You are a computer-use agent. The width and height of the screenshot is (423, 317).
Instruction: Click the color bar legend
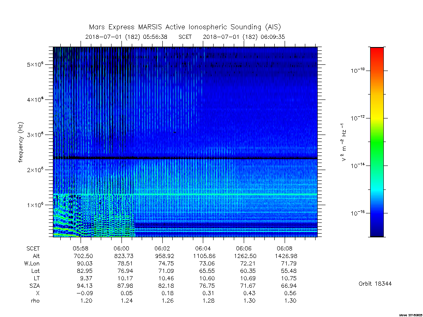click(x=377, y=142)
